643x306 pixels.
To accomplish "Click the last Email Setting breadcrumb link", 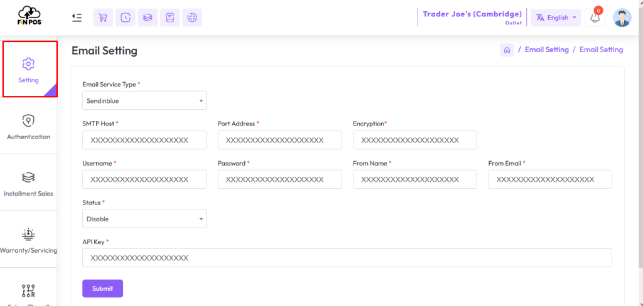I will click(601, 50).
